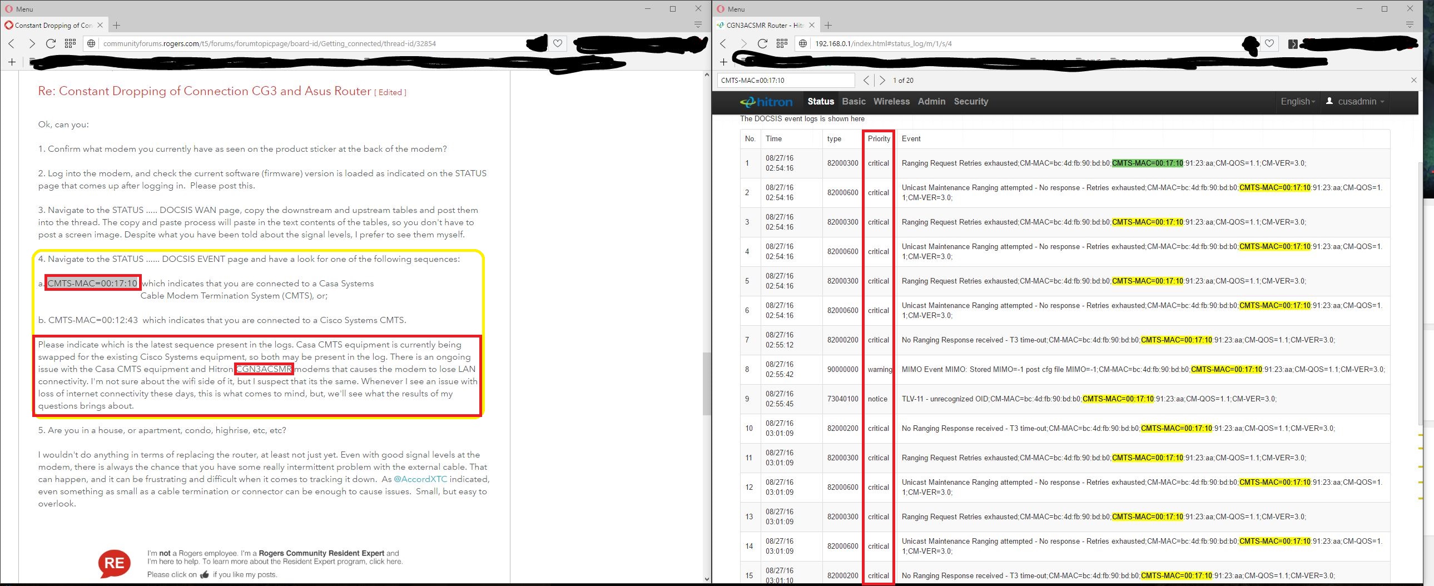Open new tab in right Opera window
This screenshot has height=586, width=1434.
828,25
